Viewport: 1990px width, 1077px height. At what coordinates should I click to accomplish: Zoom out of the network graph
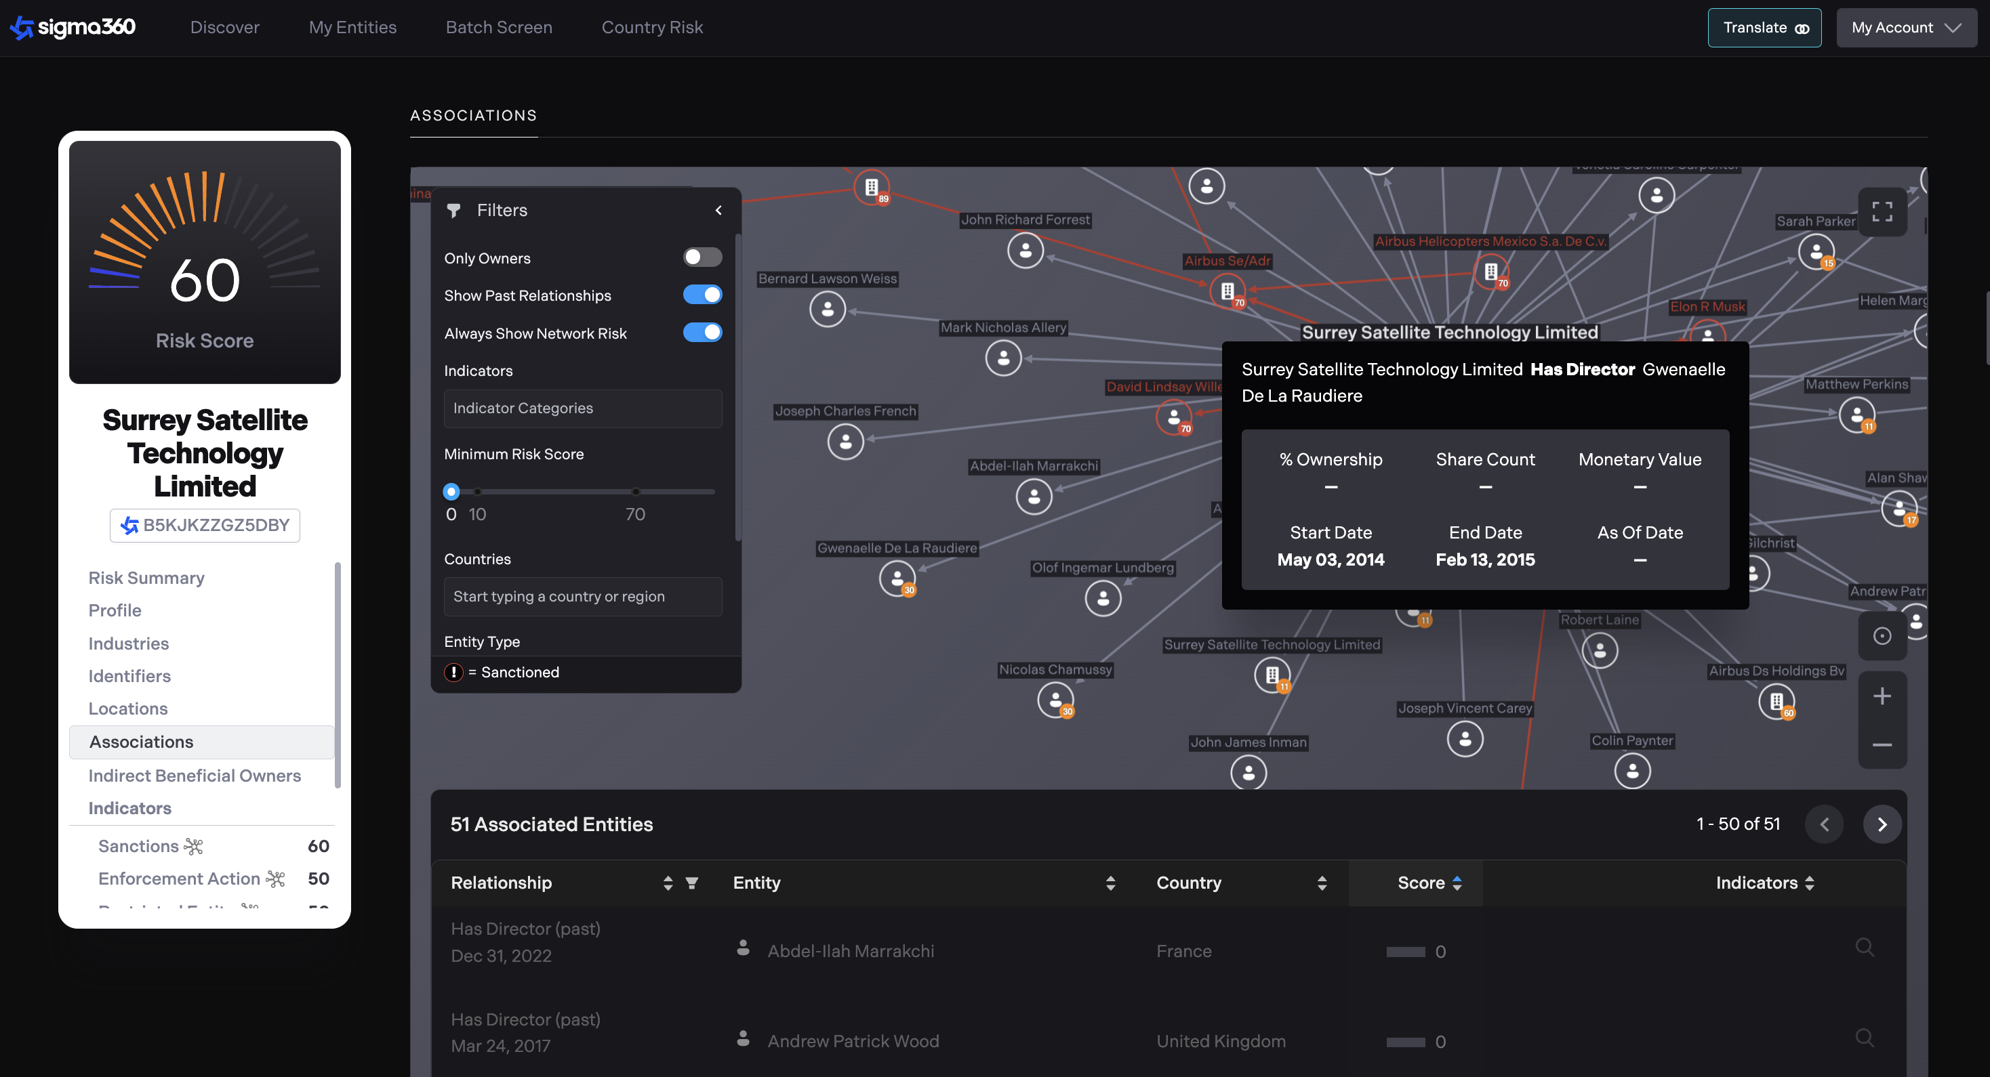1882,745
